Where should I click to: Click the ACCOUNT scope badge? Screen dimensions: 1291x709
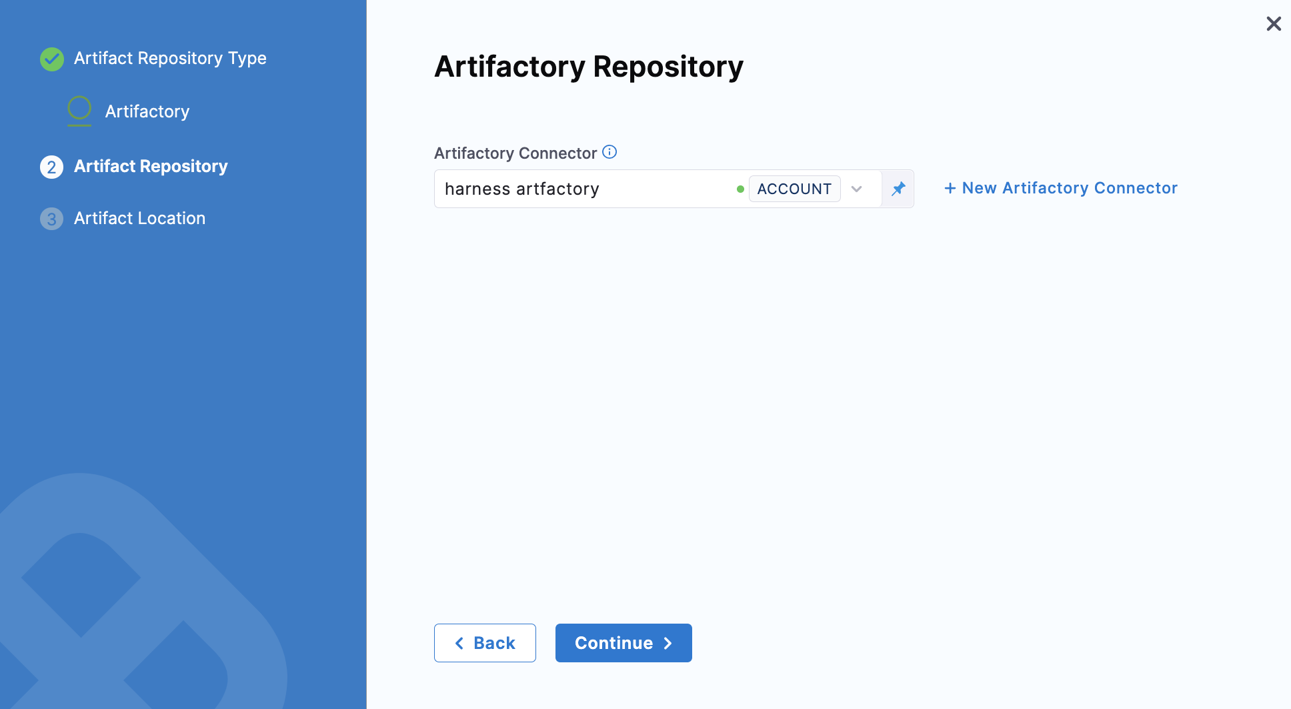(794, 189)
